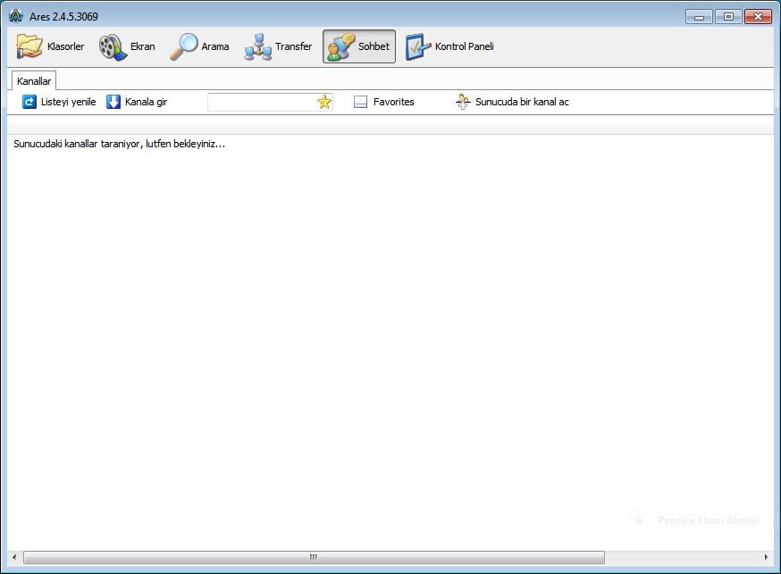Screen dimensions: 781x574
Task: Open Kontrol Paneli settings
Action: 449,46
